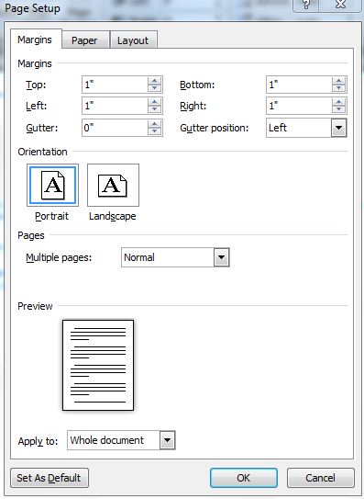This screenshot has height=499, width=364.
Task: Click the page preview thumbnail
Action: click(x=98, y=366)
